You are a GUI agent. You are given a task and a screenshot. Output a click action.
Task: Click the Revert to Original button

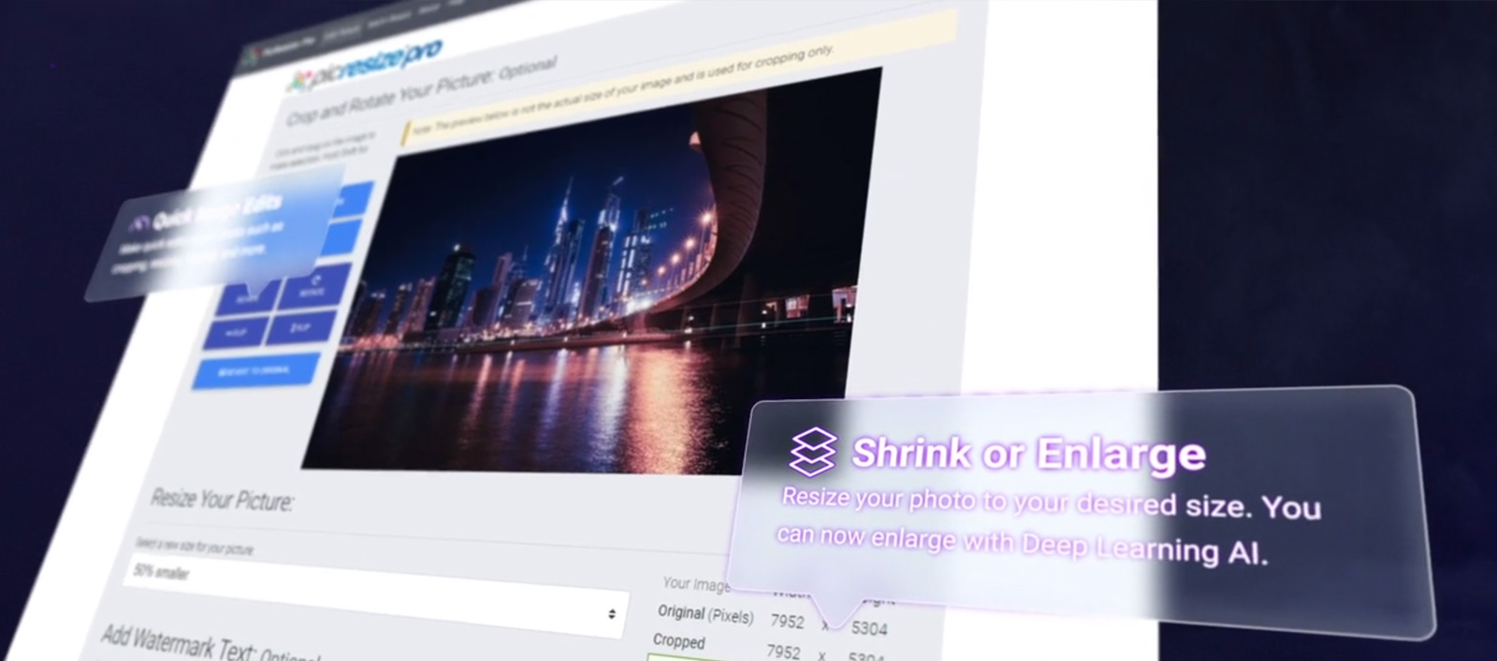[x=255, y=371]
